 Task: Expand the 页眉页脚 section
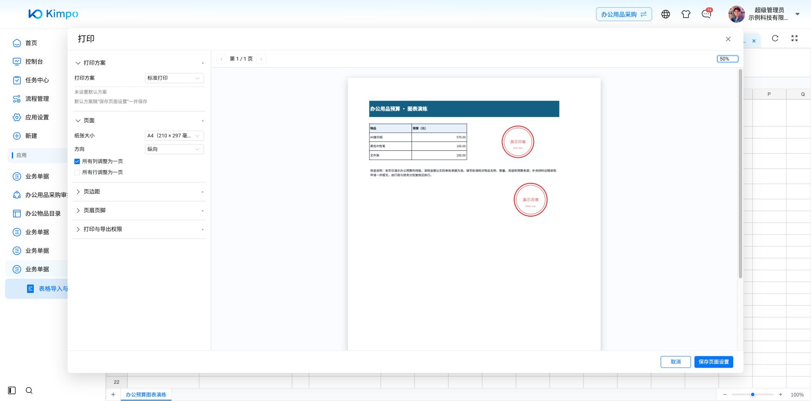(x=139, y=210)
